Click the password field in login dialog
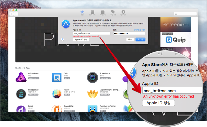Viewport: 207px width, 127px height. tap(129, 33)
